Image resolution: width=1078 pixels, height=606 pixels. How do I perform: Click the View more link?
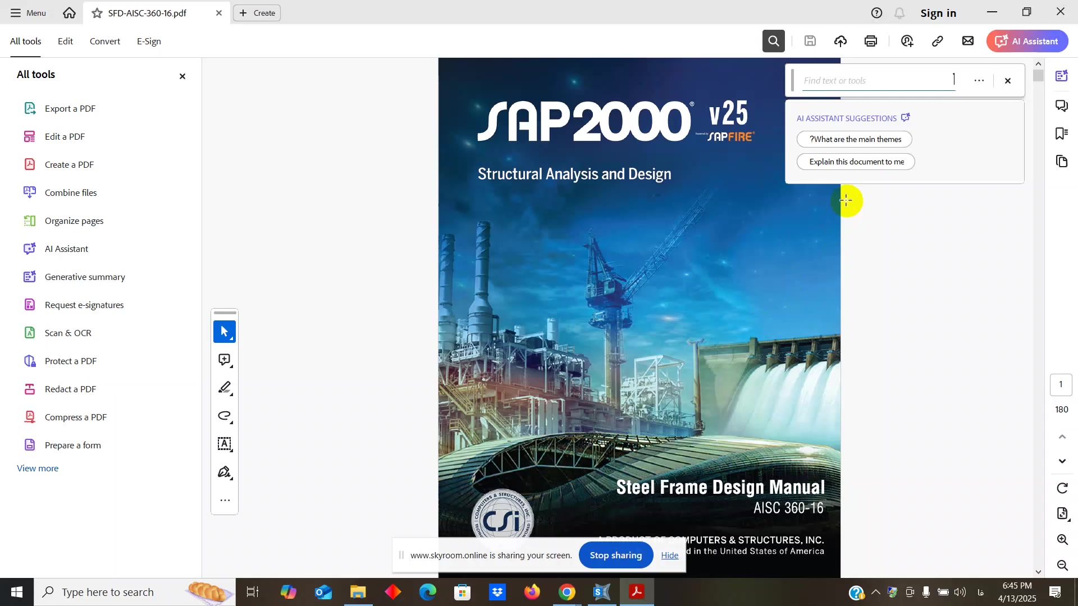[38, 468]
